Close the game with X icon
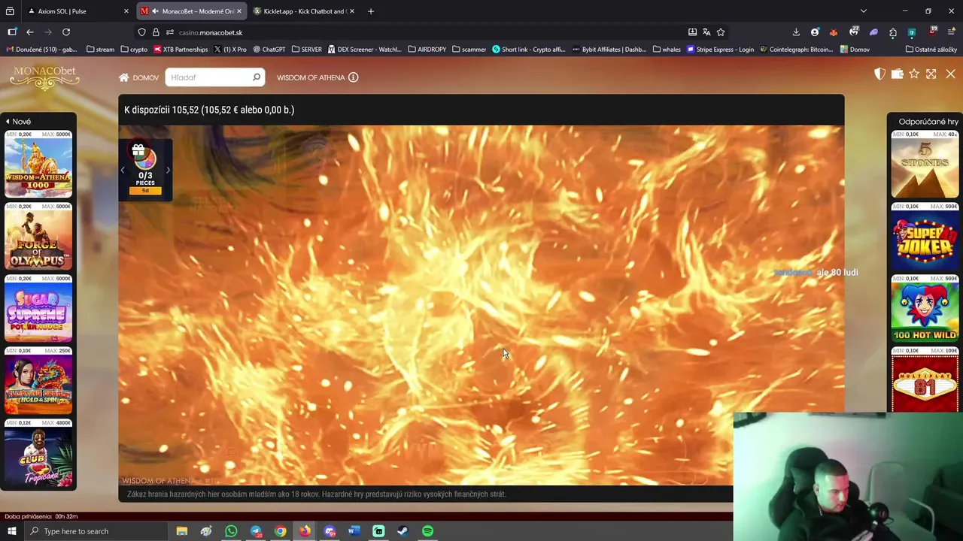This screenshot has width=963, height=541. [x=950, y=74]
